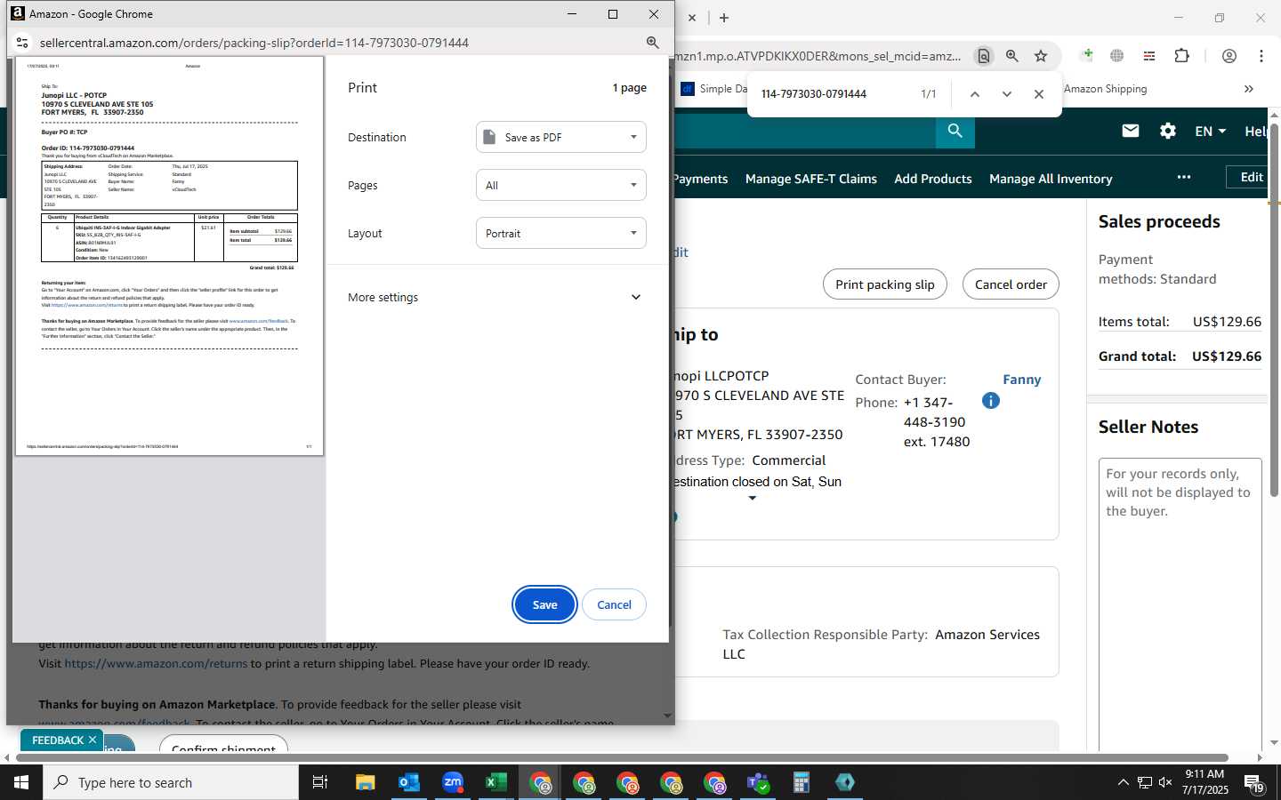
Task: Open the Layout dropdown set to Portrait
Action: [561, 233]
